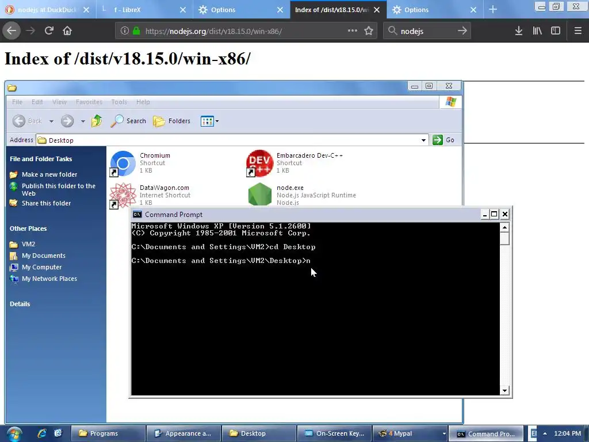589x442 pixels.
Task: Click Explorer Back button
Action: tap(28, 121)
